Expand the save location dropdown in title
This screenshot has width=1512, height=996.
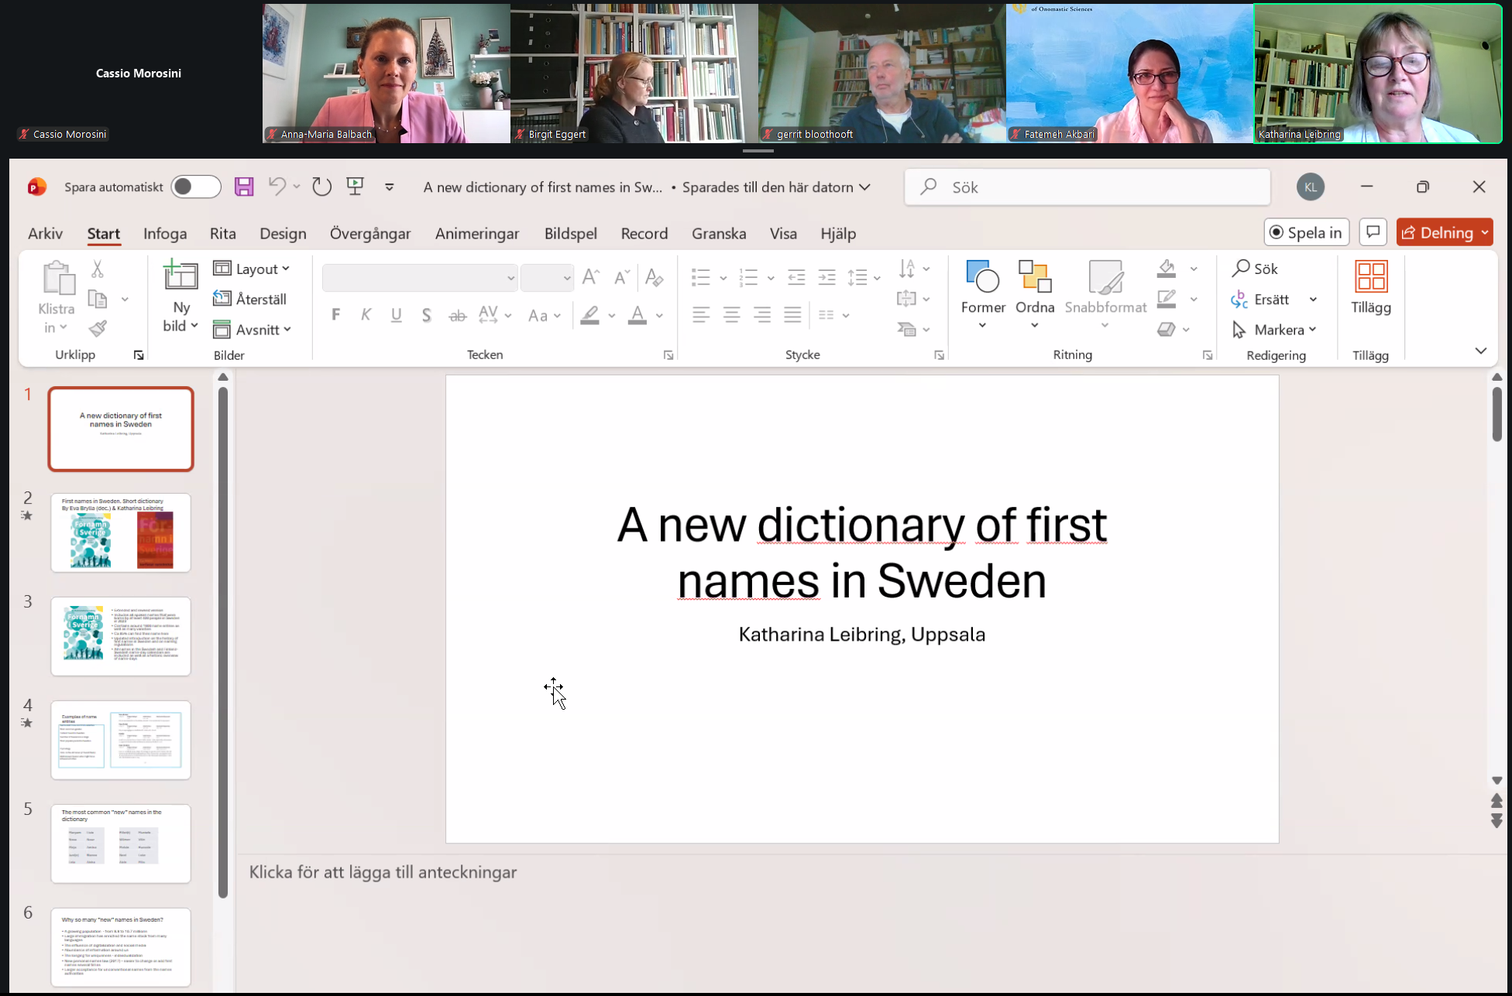pos(865,187)
